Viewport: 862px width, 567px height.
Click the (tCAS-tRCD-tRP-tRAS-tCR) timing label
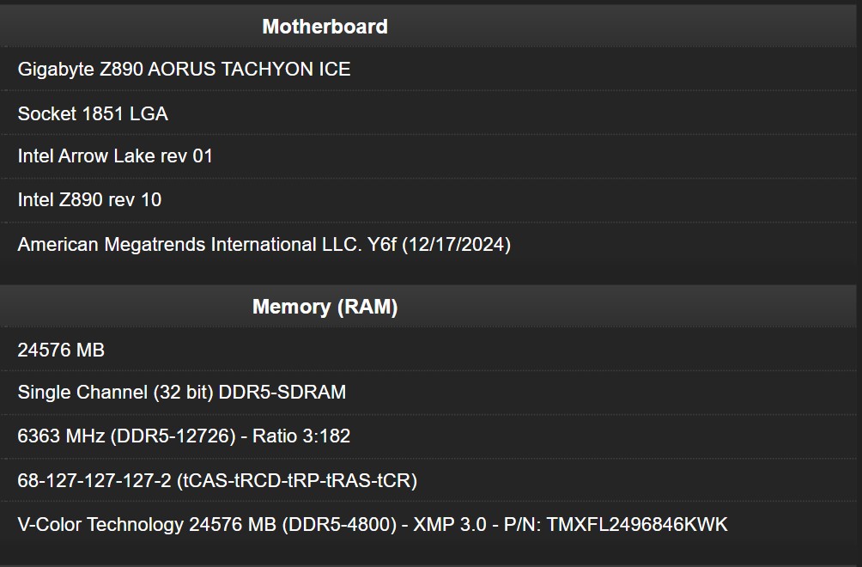click(297, 481)
